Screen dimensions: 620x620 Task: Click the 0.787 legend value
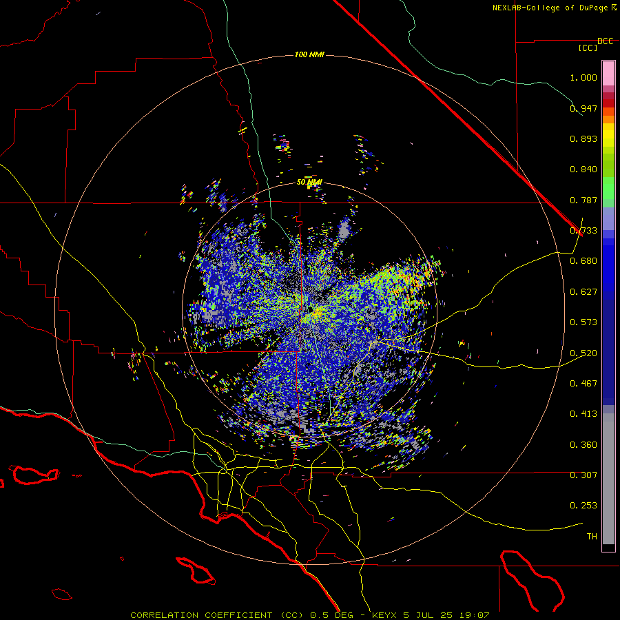pyautogui.click(x=583, y=200)
